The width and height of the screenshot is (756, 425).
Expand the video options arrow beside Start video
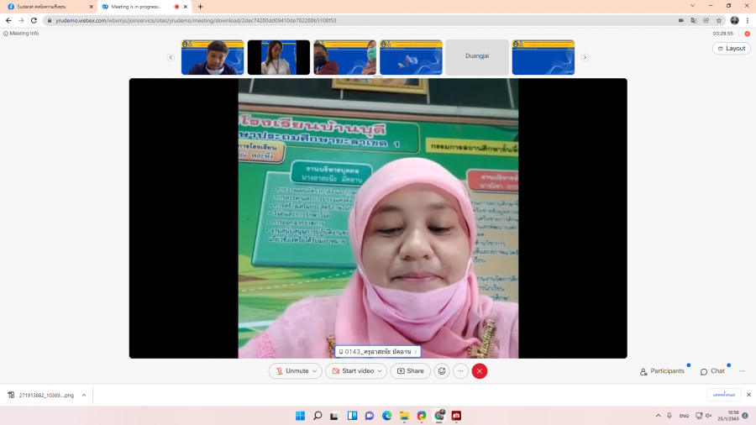tap(380, 371)
